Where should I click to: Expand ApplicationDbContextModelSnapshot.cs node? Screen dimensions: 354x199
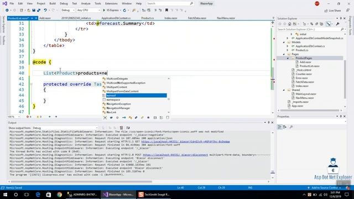pos(288,38)
